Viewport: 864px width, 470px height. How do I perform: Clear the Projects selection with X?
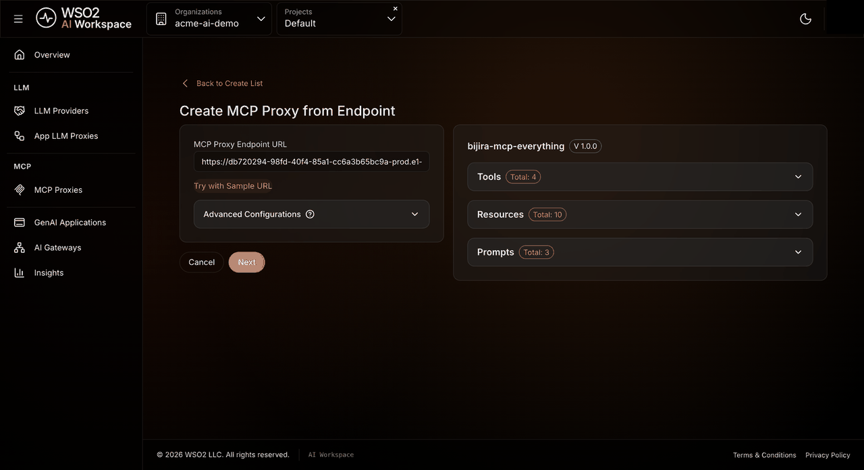point(396,9)
